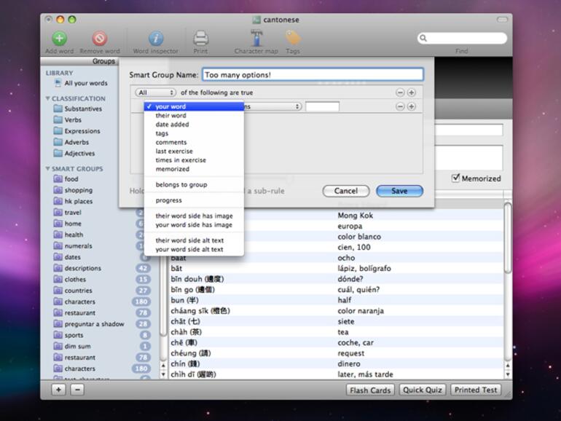This screenshot has width=561, height=421.
Task: Open the Character map
Action: [x=256, y=39]
